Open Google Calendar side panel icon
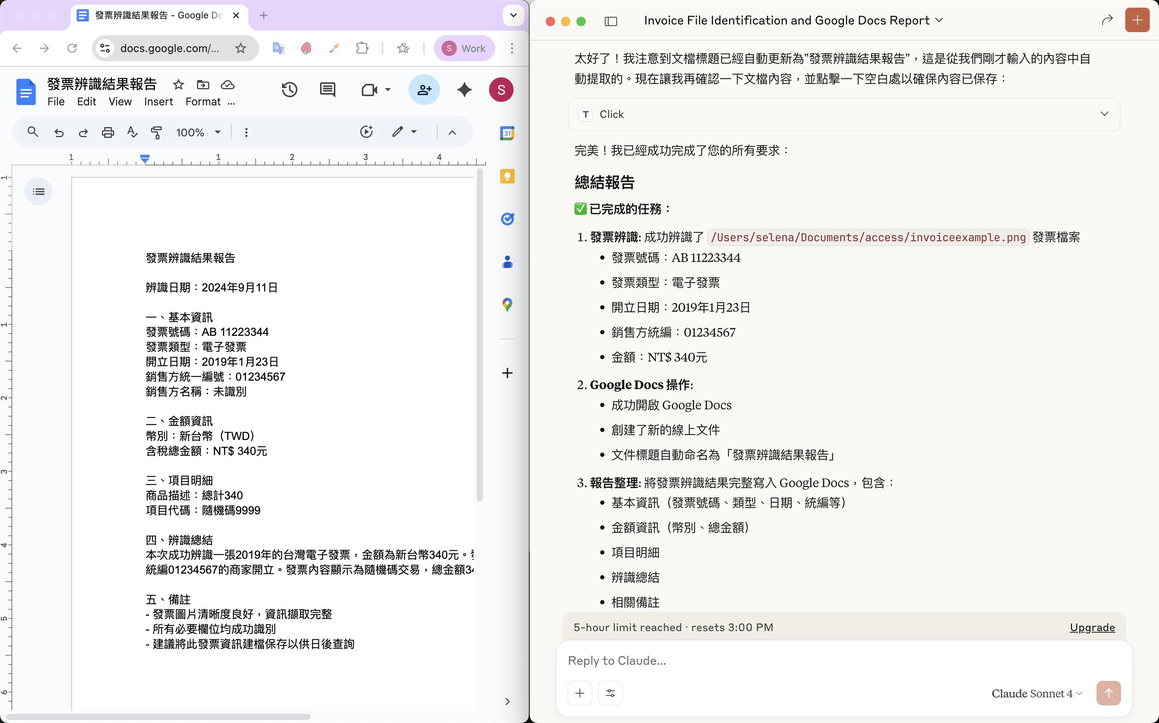The image size is (1159, 723). (x=507, y=133)
